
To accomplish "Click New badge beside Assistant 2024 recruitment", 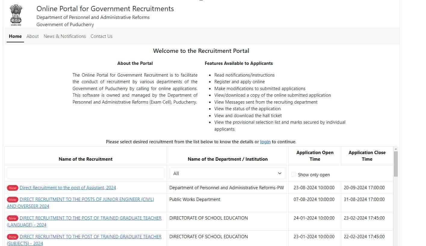I will [x=13, y=188].
